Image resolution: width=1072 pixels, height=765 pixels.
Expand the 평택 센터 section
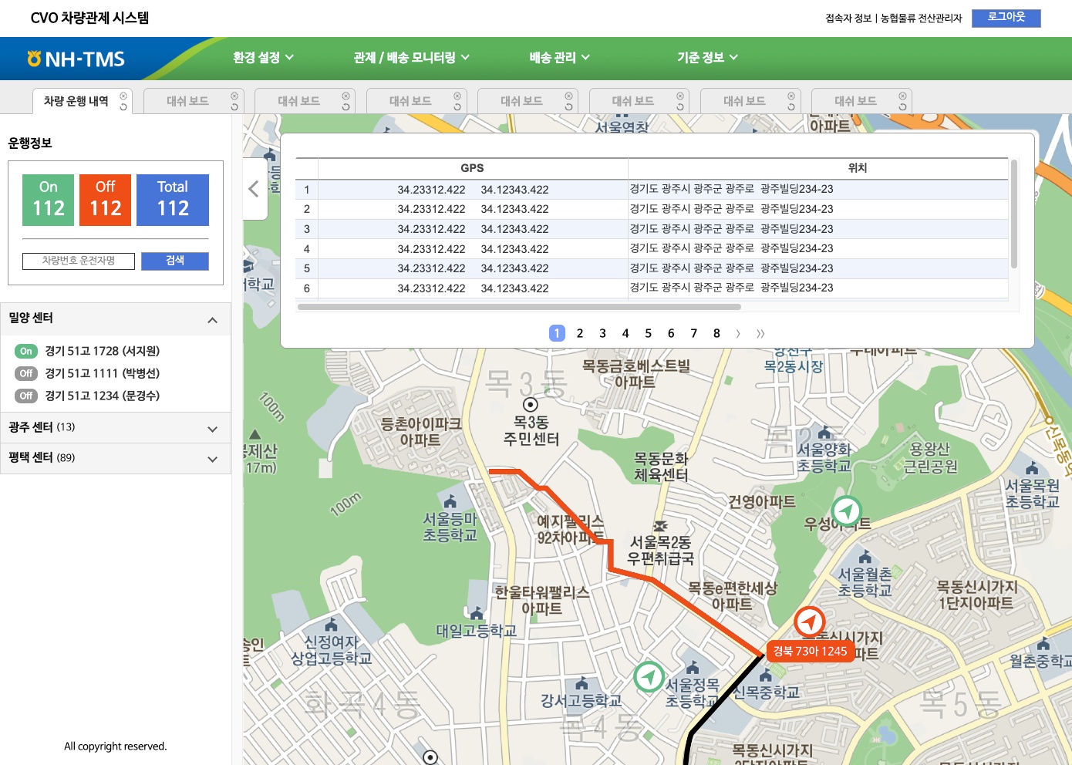click(212, 459)
